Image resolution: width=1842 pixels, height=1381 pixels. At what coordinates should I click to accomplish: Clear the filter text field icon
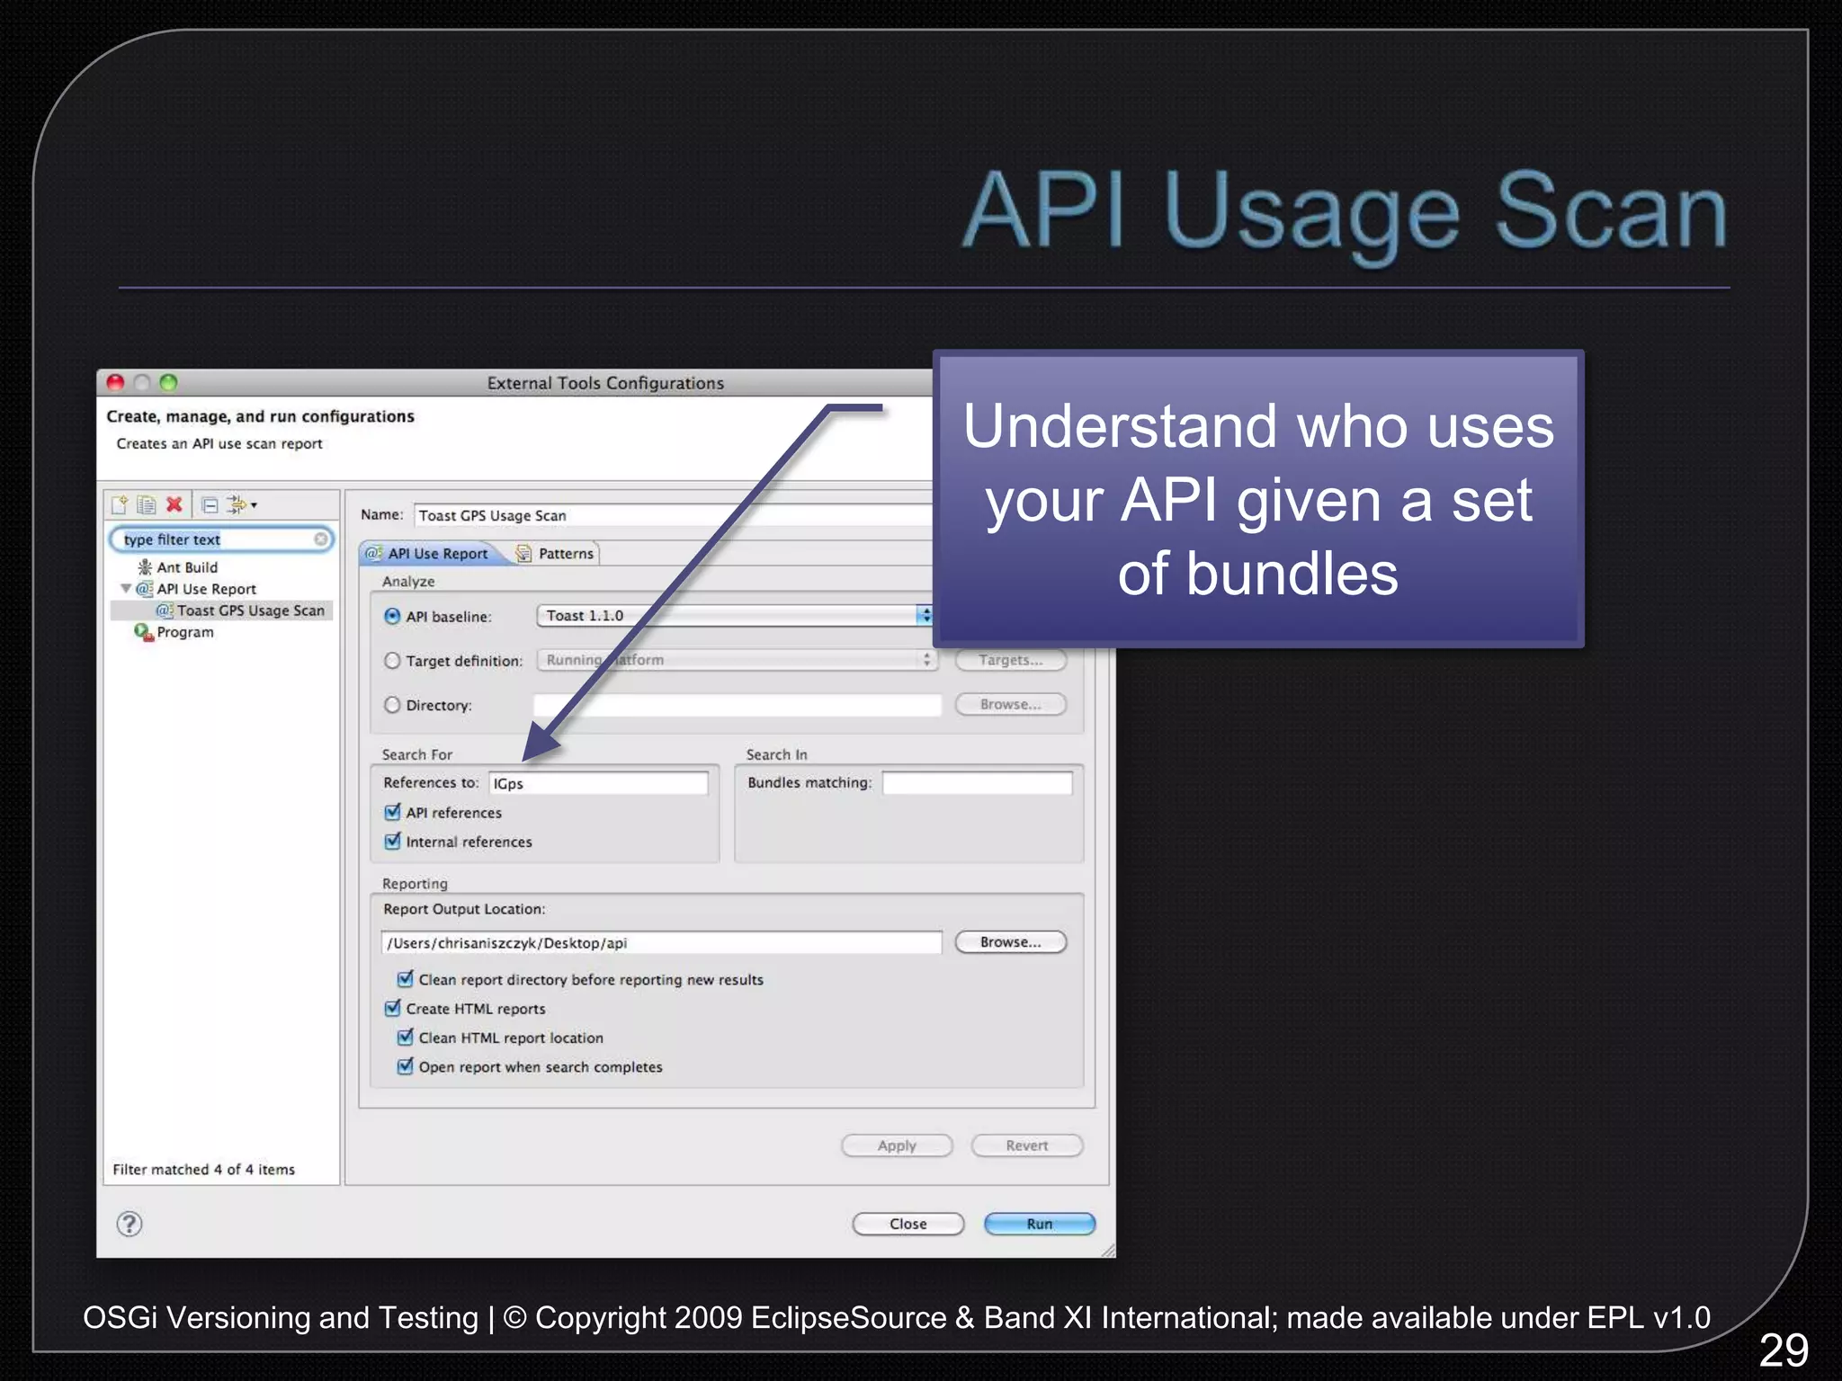click(320, 539)
